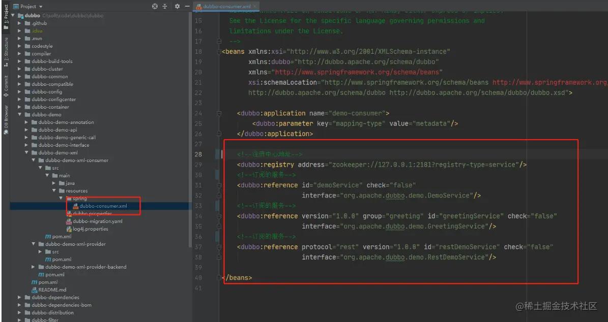Image resolution: width=608 pixels, height=322 pixels.
Task: Collapse the dubbo-demo module
Action: (19, 115)
